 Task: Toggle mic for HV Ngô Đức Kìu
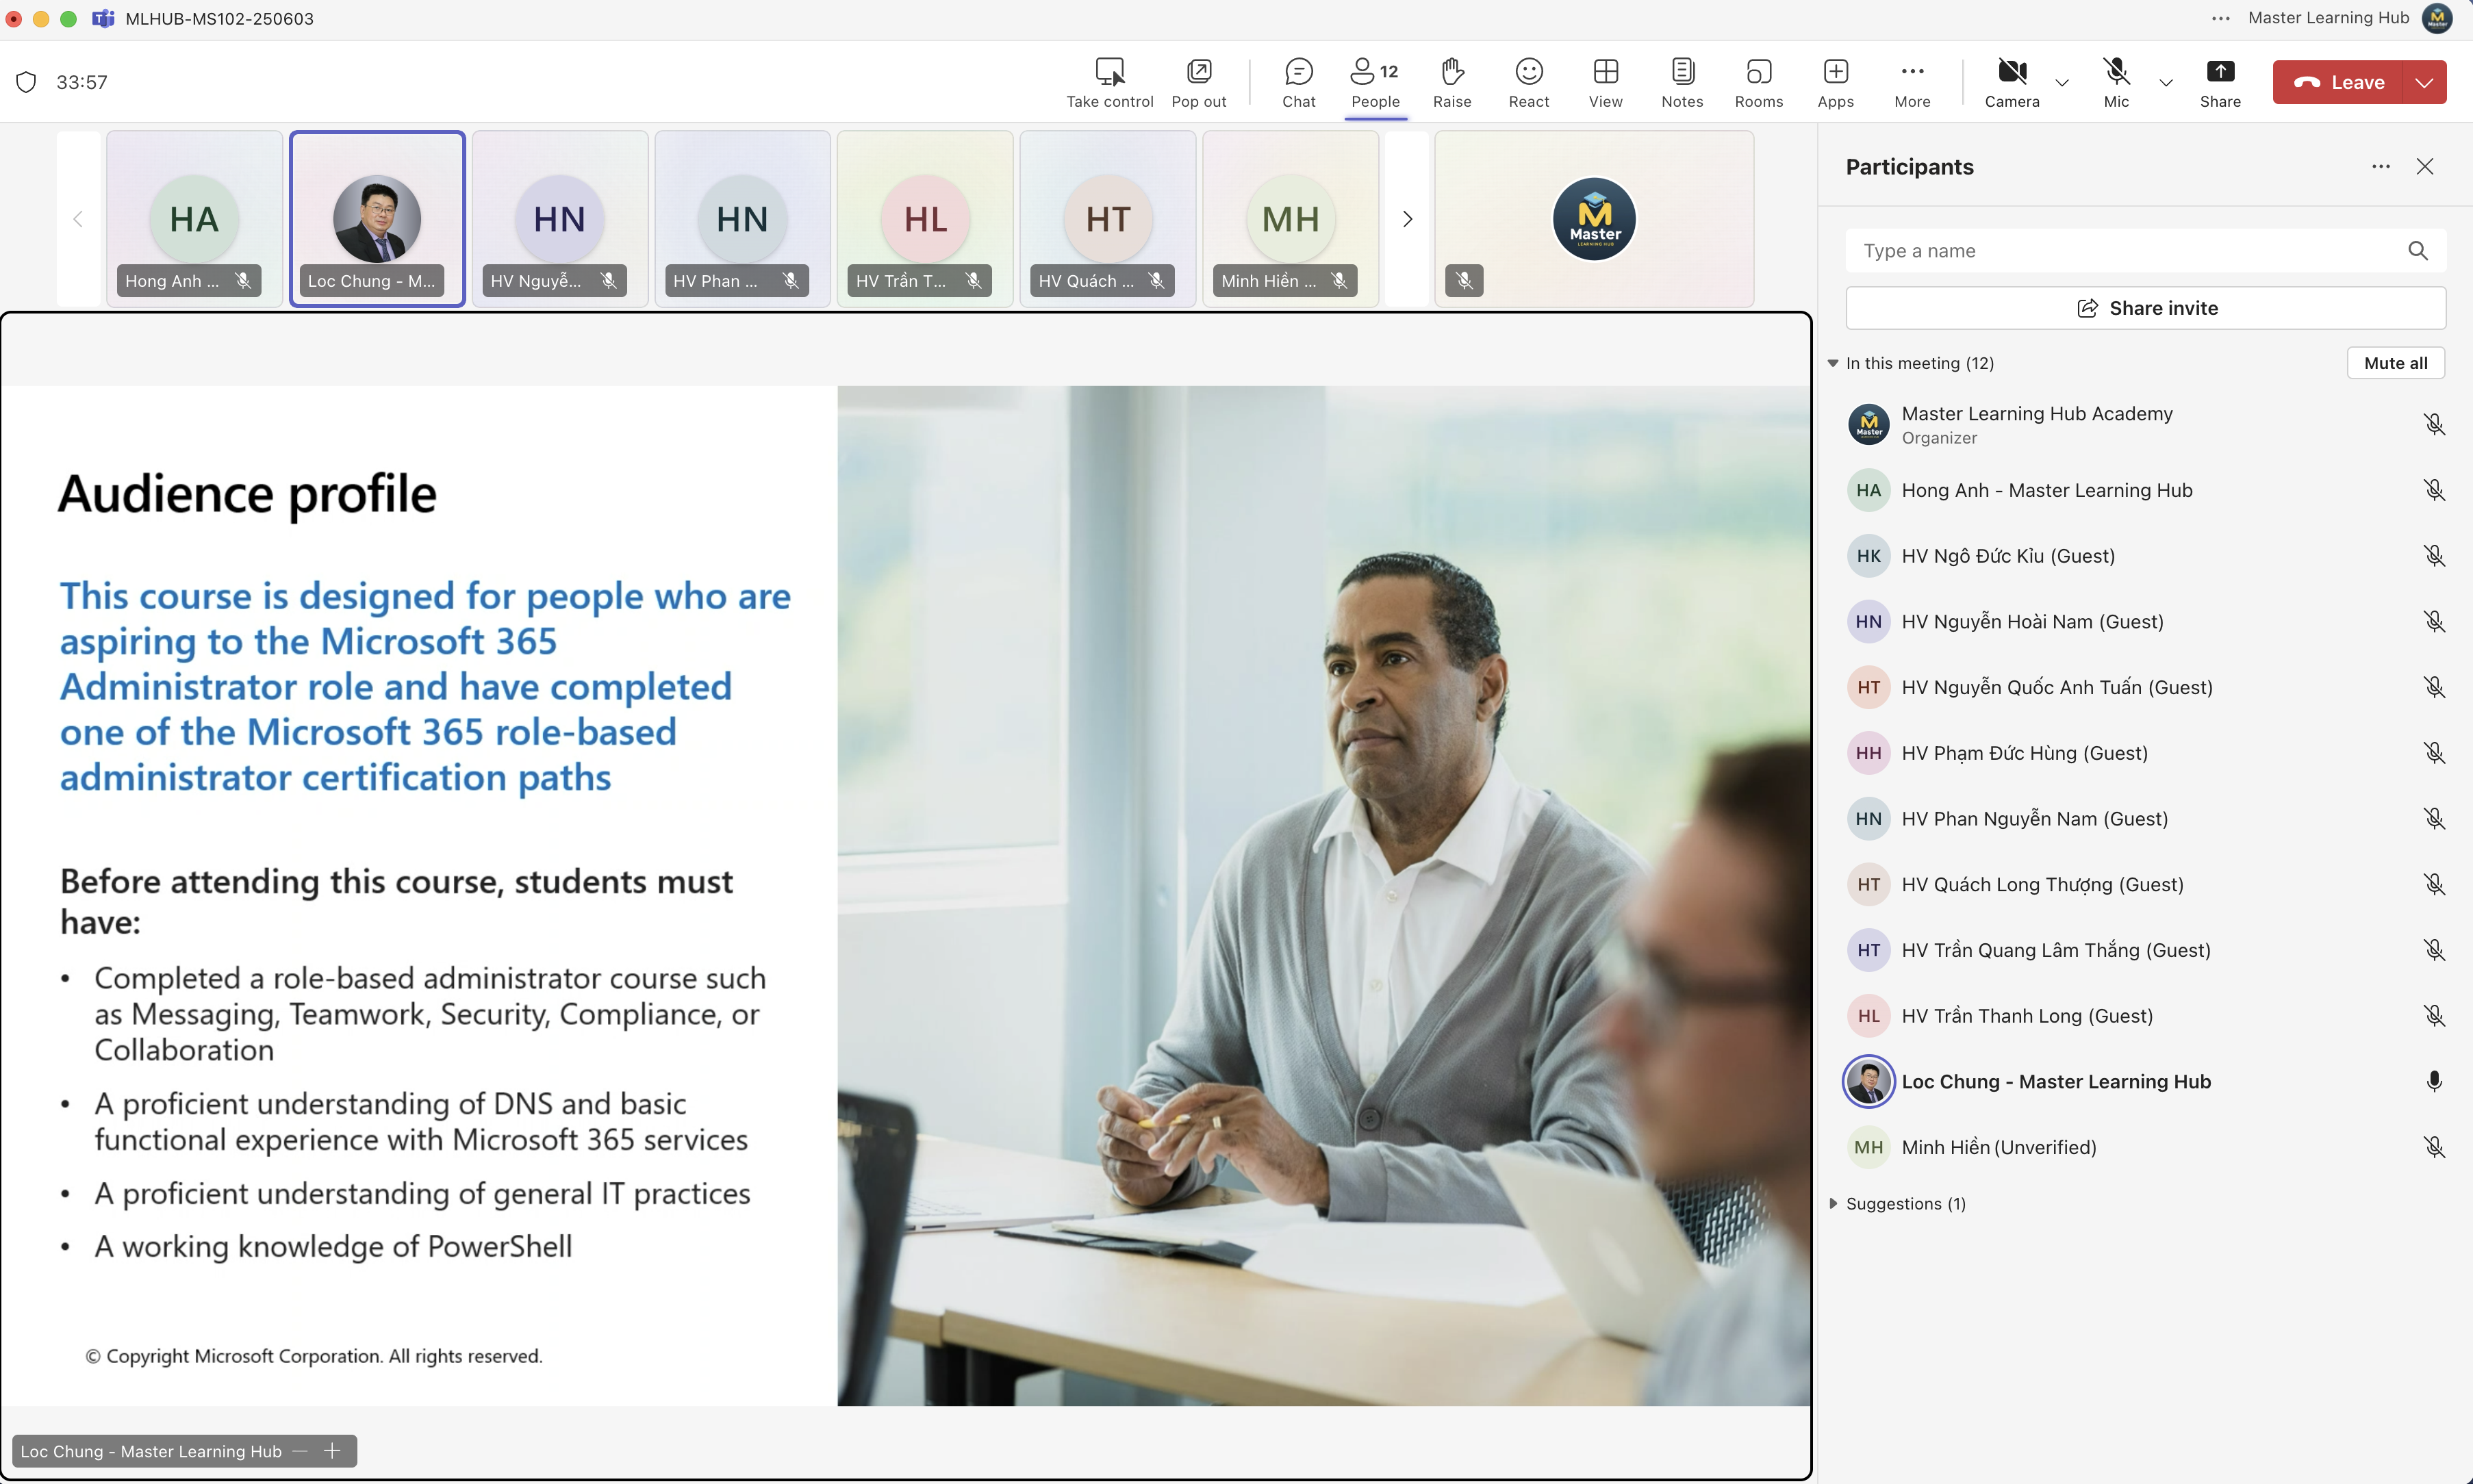click(2434, 556)
